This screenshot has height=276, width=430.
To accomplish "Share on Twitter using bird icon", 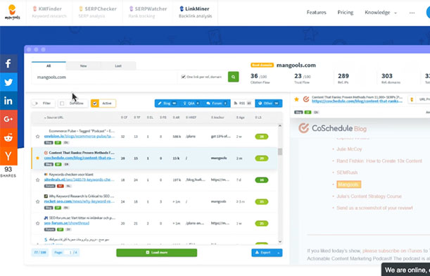I will tap(8, 82).
